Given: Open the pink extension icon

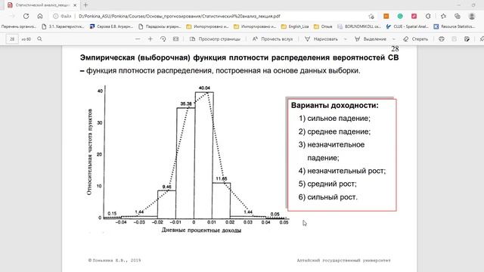Looking at the screenshot, I should (414, 16).
